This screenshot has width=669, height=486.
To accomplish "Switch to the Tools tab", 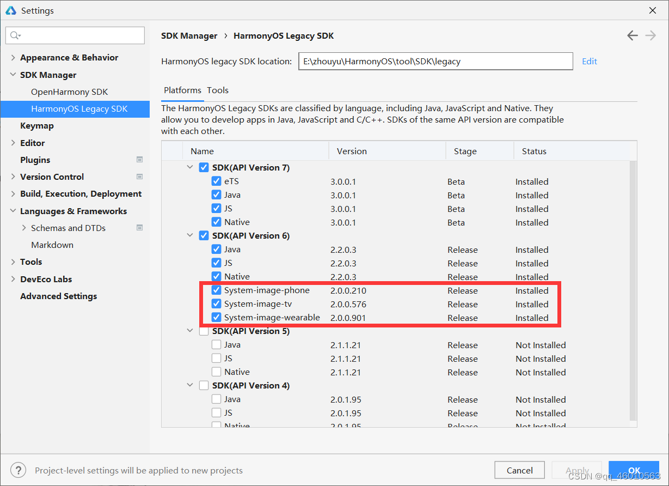I will [218, 90].
